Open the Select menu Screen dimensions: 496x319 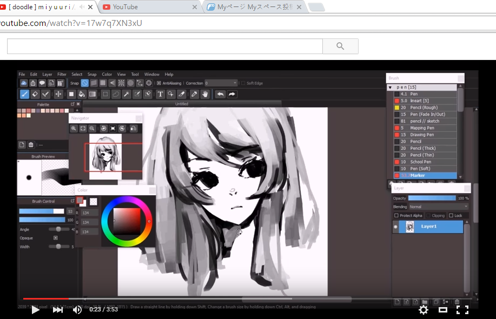(77, 74)
